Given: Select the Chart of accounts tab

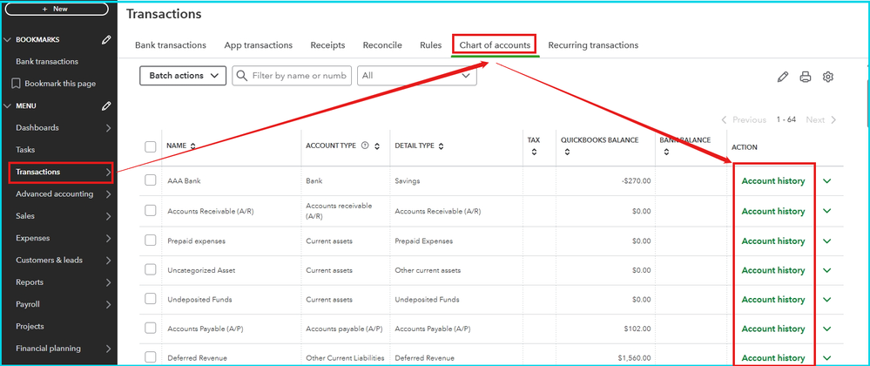Looking at the screenshot, I should pyautogui.click(x=495, y=45).
